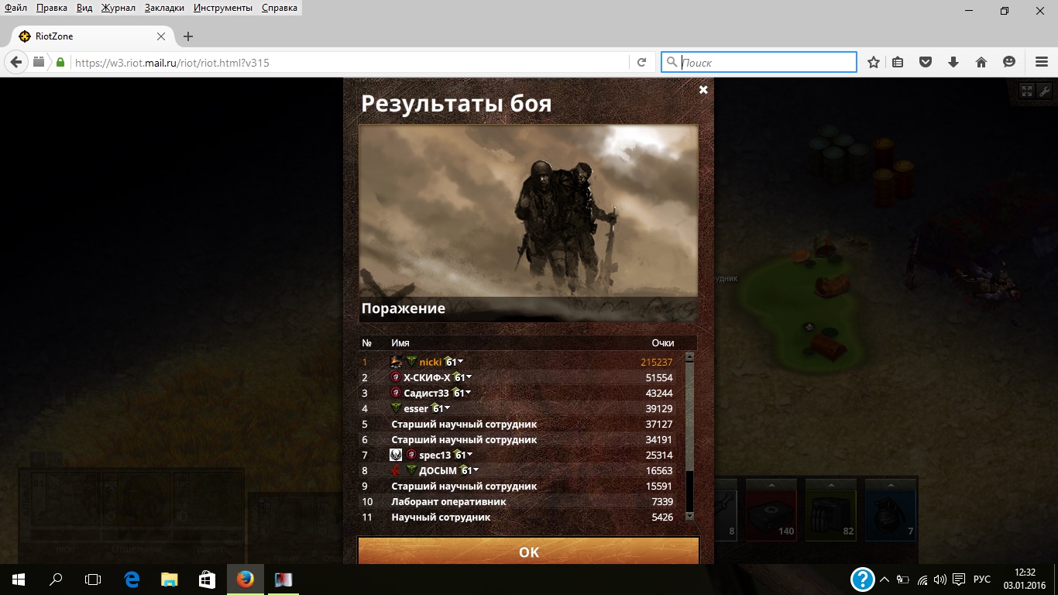Select player name Х-СКИФ-Х
1058x595 pixels.
tap(427, 377)
